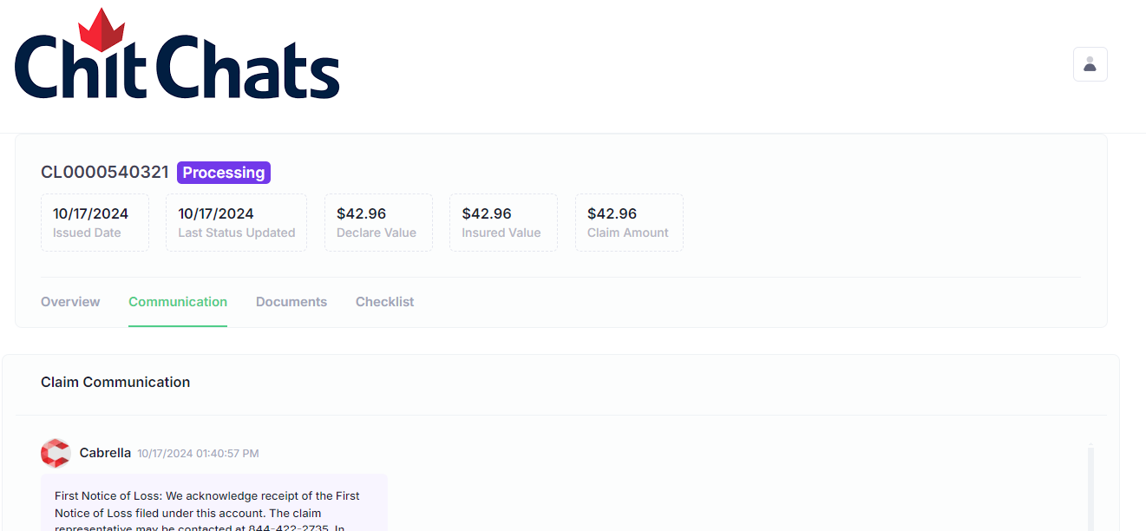Click the Issued Date card

pyautogui.click(x=95, y=223)
